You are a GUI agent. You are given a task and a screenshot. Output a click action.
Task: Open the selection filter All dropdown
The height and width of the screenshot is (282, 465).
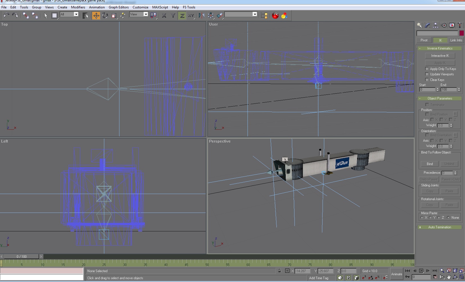pyautogui.click(x=76, y=14)
